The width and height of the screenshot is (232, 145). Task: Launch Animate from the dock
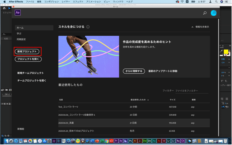(159, 141)
